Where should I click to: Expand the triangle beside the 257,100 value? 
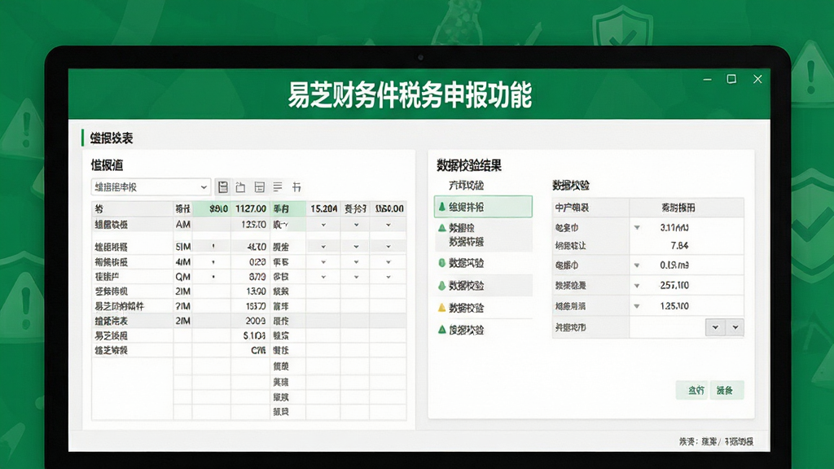coord(637,286)
